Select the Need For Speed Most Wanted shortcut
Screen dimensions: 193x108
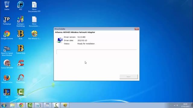[x=7, y=51]
